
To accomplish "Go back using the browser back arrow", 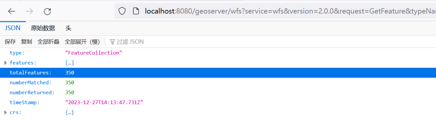I will (12, 11).
